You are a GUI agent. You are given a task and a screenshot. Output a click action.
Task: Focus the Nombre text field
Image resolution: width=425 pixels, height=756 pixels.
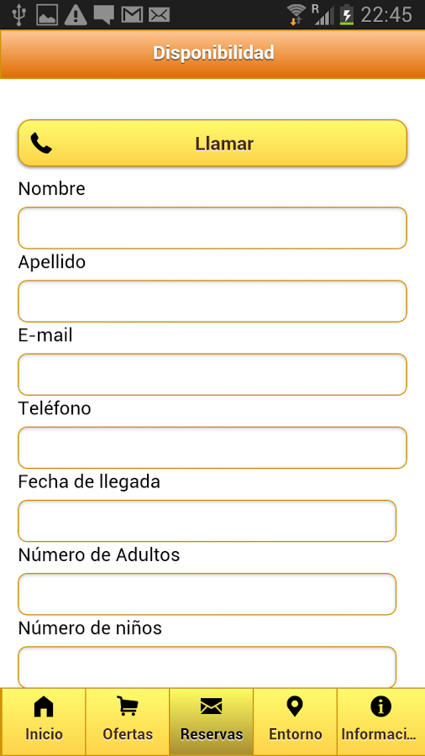pos(212,228)
